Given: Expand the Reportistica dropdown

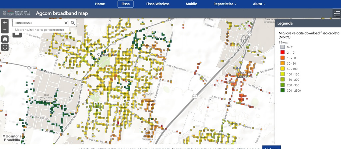Looking at the screenshot, I should pos(225,4).
